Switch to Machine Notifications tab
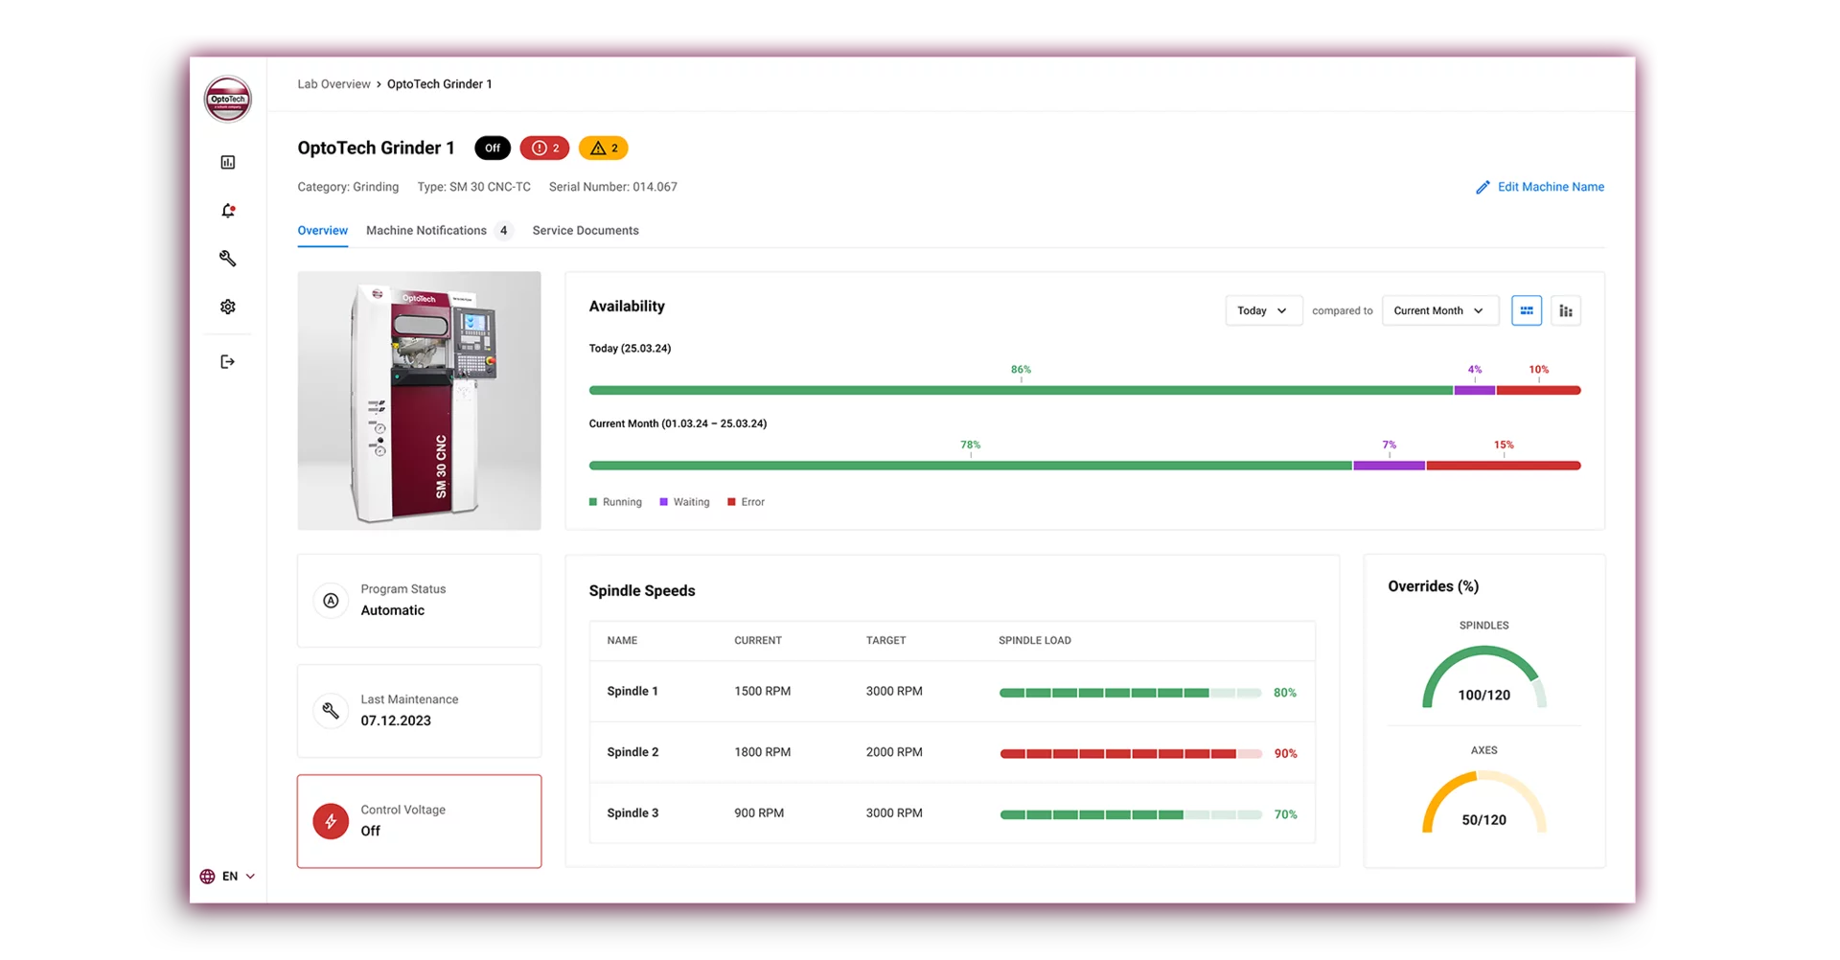This screenshot has height=960, width=1840. (x=426, y=231)
